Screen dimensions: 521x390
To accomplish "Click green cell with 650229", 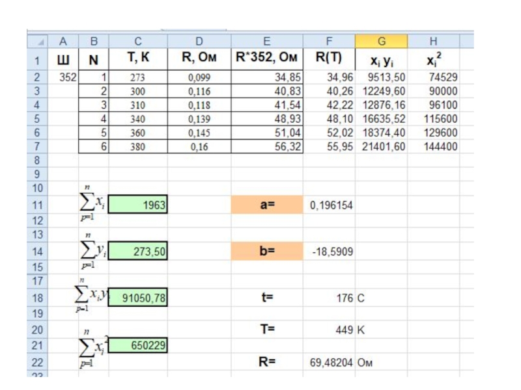I will pyautogui.click(x=138, y=346).
